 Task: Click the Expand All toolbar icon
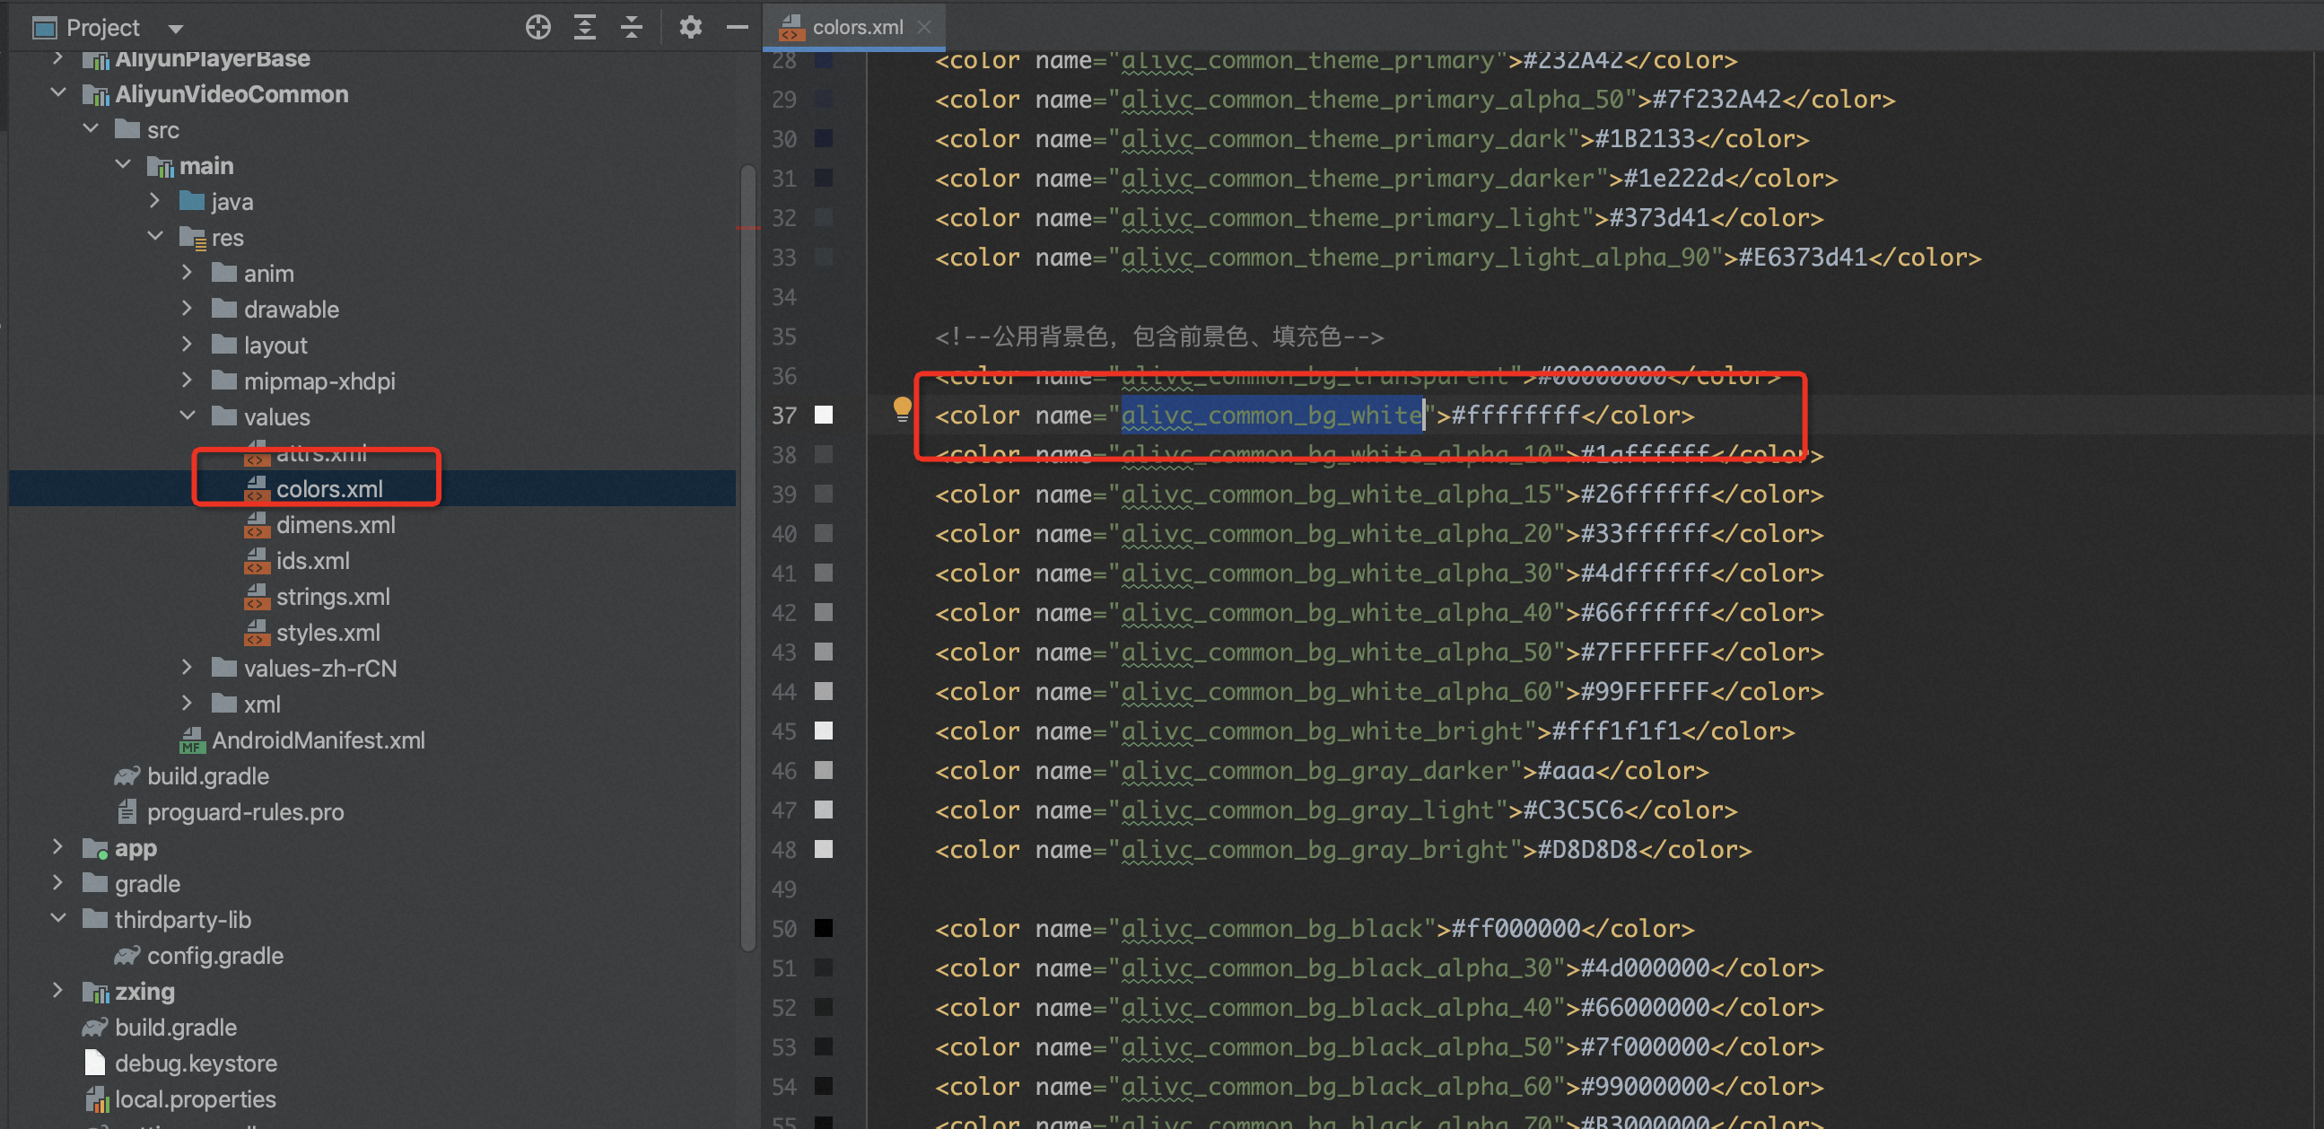pos(585,27)
